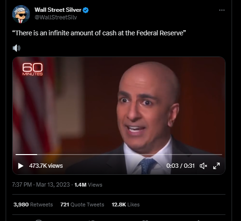Click the 7:37 PM Mar 13, 2023 timestamp
Image resolution: width=241 pixels, height=221 pixels.
[x=41, y=185]
